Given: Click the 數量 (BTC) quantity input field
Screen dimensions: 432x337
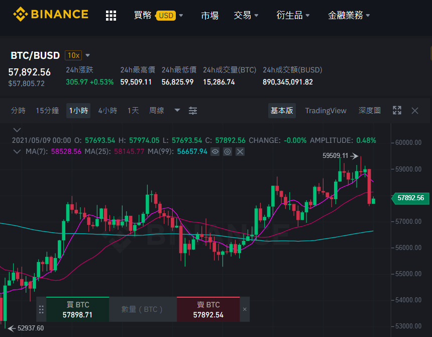Looking at the screenshot, I should tap(143, 309).
